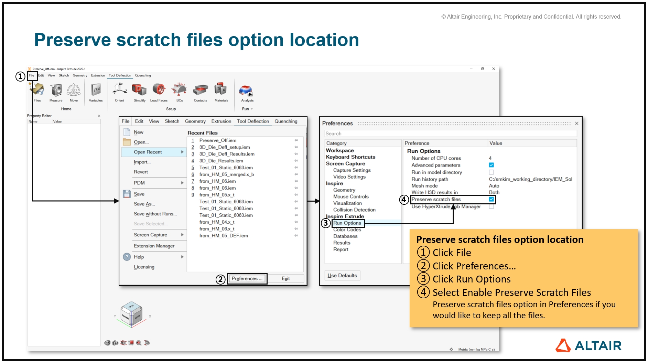Select Keyboard Shortcuts category
This screenshot has height=363, width=648.
[x=350, y=157]
